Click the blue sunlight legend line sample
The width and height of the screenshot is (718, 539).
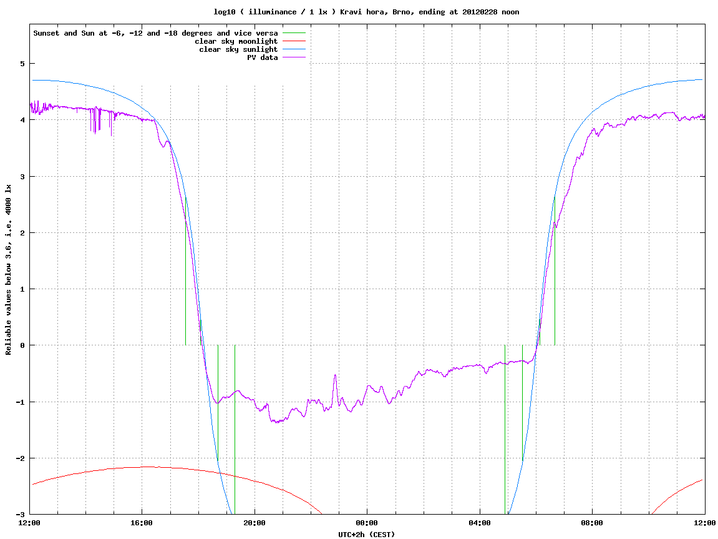pos(294,49)
